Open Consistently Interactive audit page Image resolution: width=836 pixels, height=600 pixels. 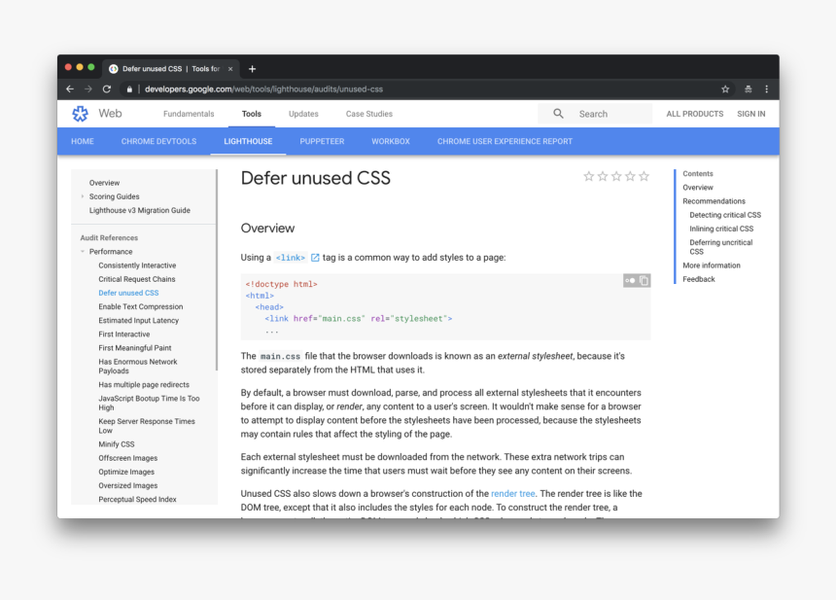[137, 265]
